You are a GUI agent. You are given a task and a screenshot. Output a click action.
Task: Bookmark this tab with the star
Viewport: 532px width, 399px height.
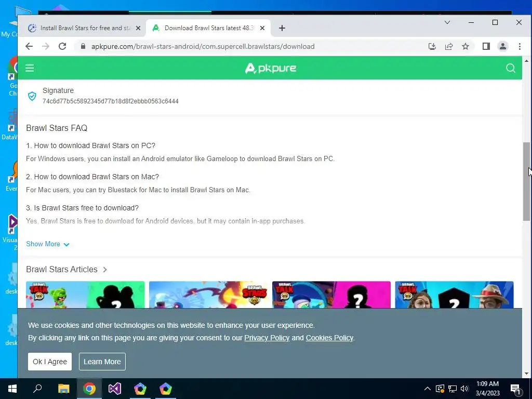(x=465, y=46)
